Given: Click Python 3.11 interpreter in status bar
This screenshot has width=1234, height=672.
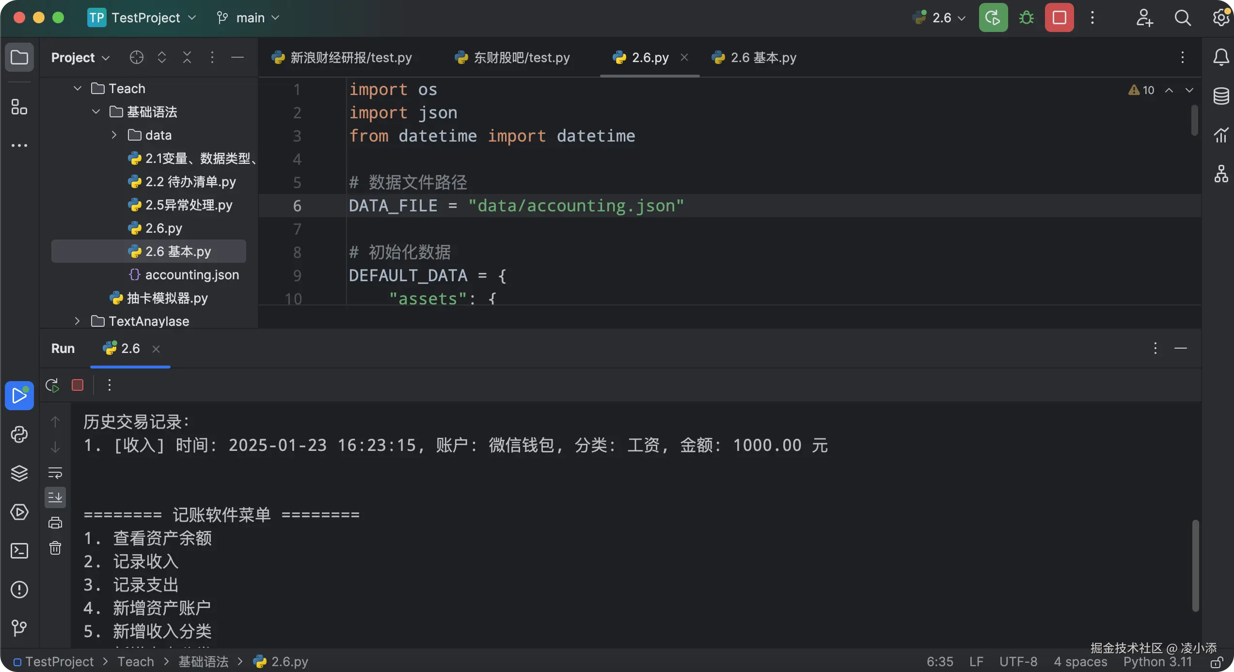Looking at the screenshot, I should coord(1157,662).
